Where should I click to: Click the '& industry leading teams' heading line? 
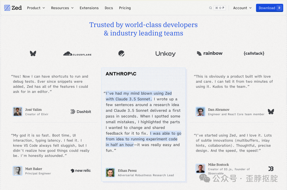[143, 33]
